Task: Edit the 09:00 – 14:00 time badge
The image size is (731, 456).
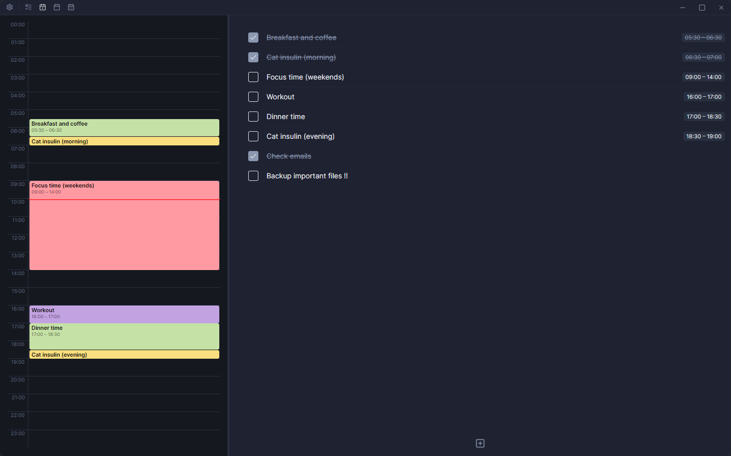Action: [703, 77]
